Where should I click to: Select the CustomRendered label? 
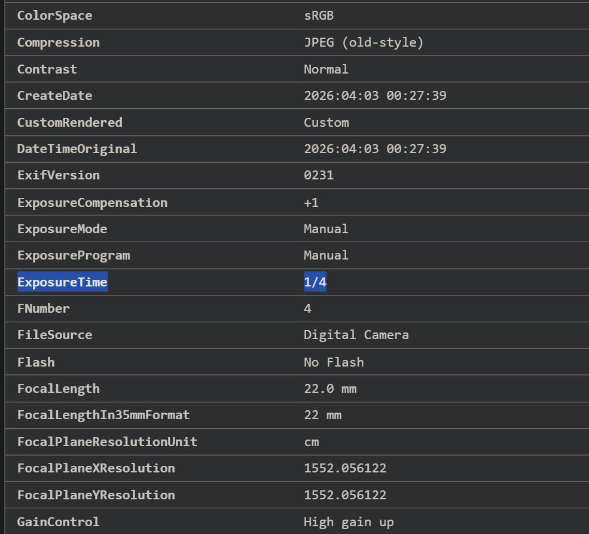[70, 123]
